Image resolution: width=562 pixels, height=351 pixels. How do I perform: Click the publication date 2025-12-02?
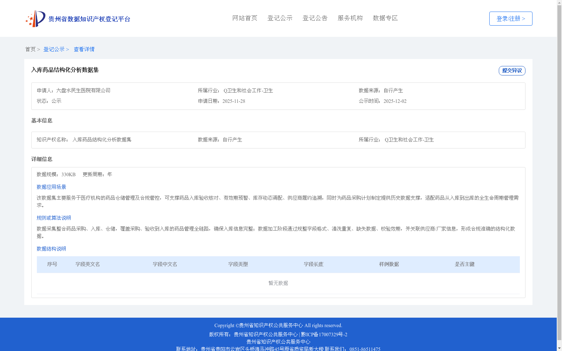coord(395,101)
